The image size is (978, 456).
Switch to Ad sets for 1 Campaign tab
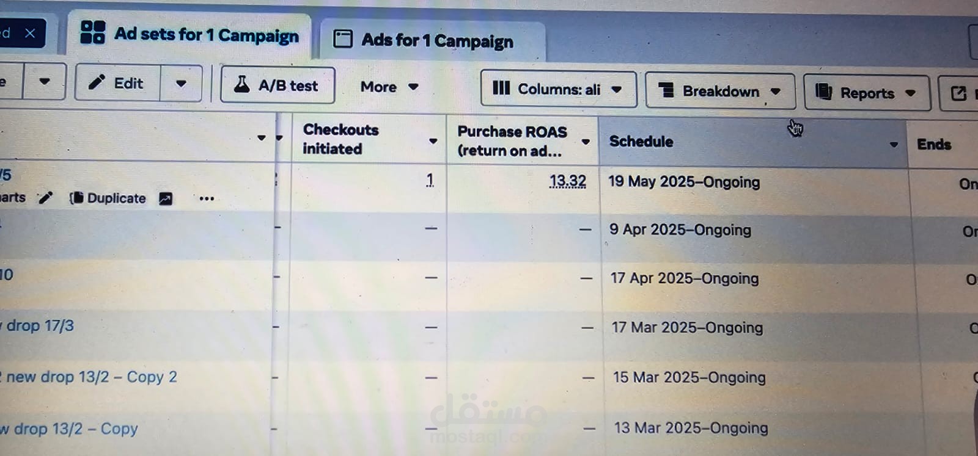tap(206, 35)
